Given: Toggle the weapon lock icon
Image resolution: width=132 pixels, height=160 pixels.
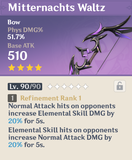Looking at the screenshot, I should coord(120,86).
